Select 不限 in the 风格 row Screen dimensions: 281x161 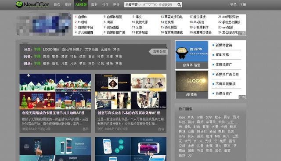coord(37,57)
